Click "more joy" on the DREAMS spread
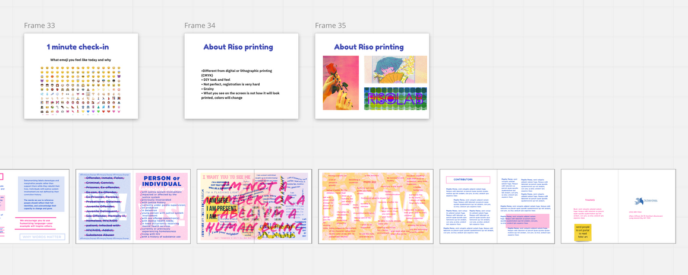This screenshot has height=275, width=688. (x=370, y=181)
